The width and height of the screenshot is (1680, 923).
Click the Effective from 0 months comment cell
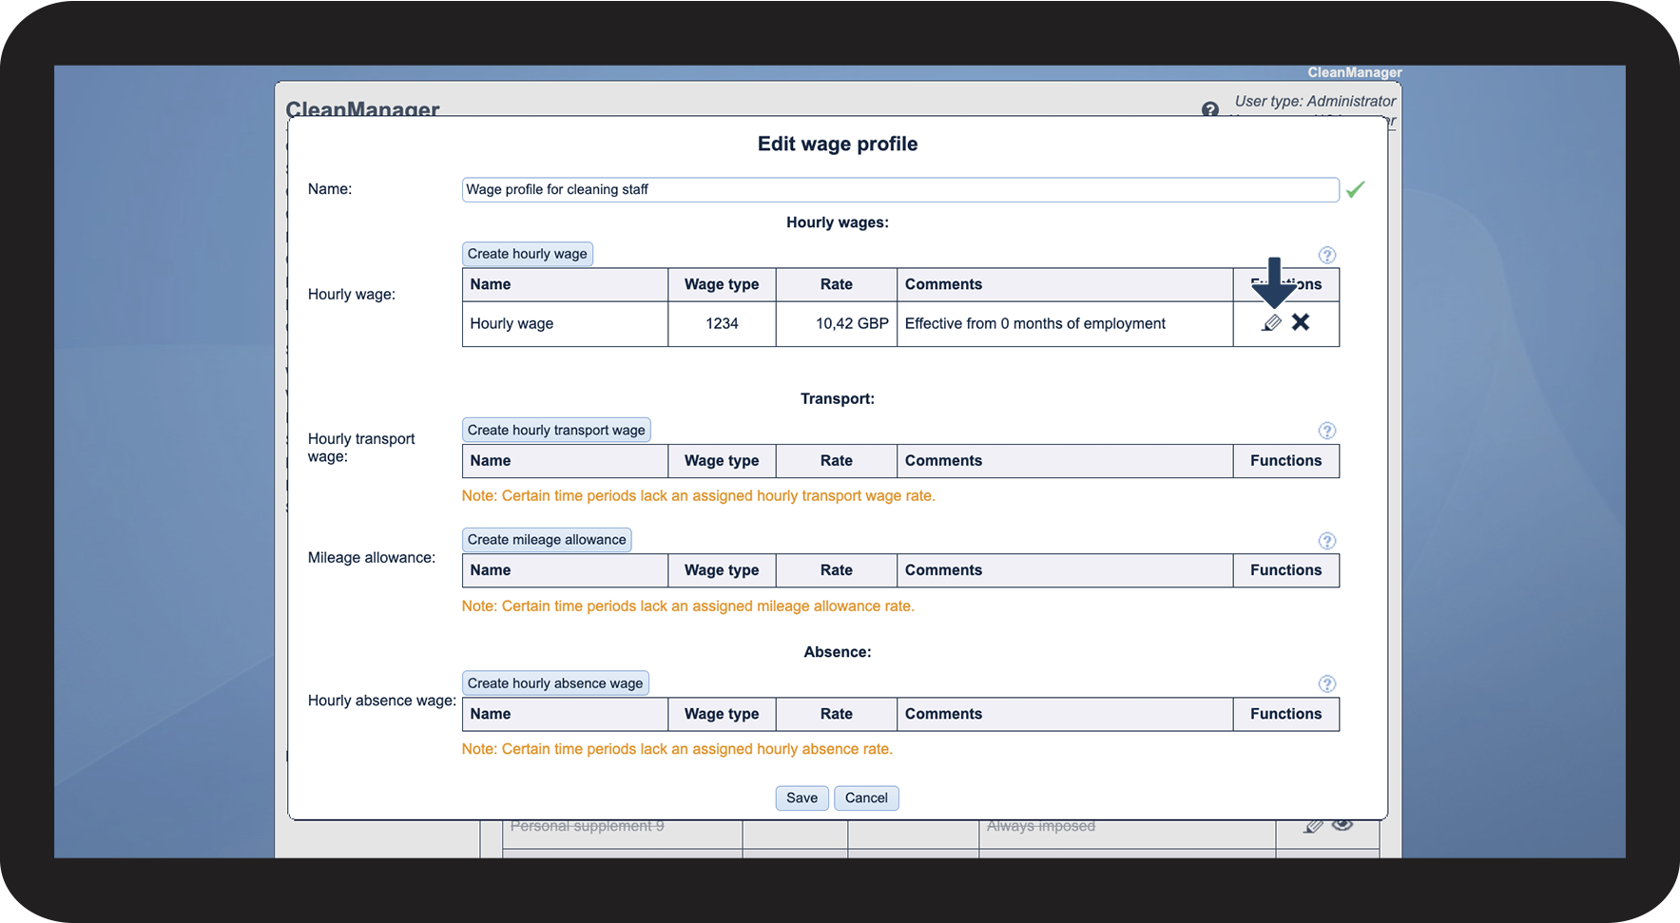(1064, 324)
